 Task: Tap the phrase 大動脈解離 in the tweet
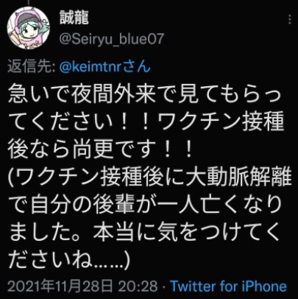pos(233,177)
